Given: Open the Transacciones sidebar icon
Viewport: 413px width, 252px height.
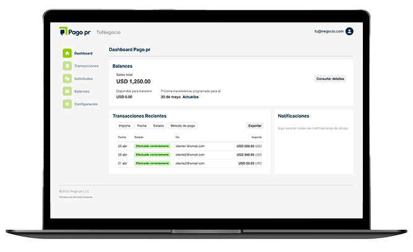Looking at the screenshot, I should click(x=67, y=65).
